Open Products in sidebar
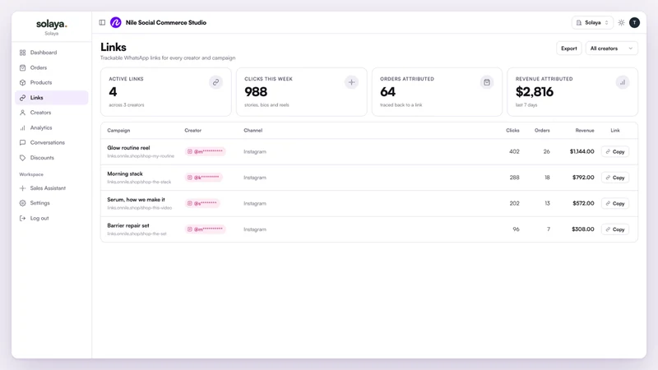658x370 pixels. pos(52,83)
